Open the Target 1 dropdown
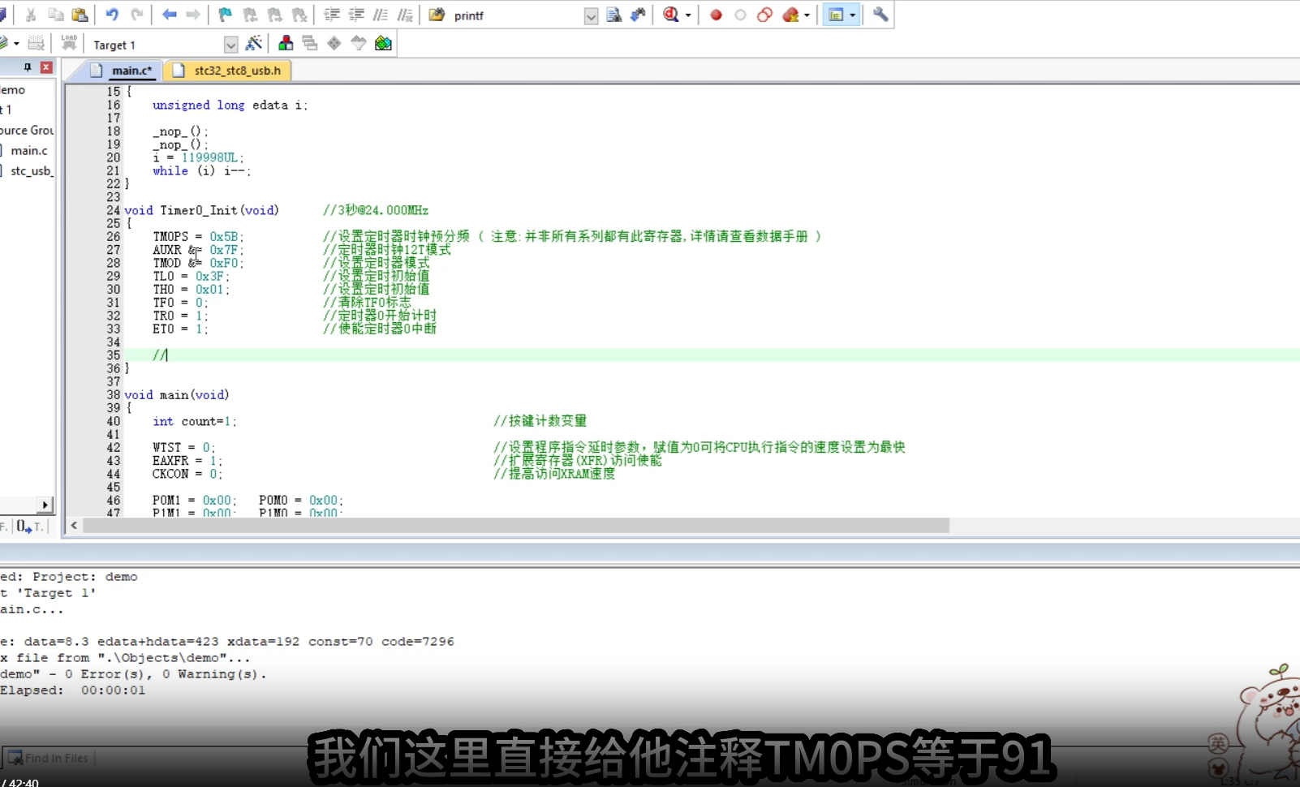1300x787 pixels. tap(230, 45)
